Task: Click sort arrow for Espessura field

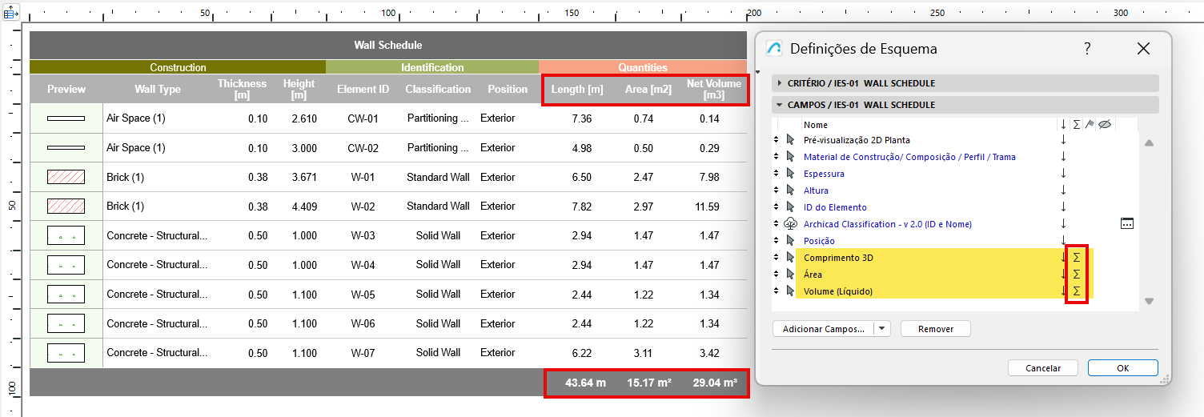Action: (x=1063, y=174)
